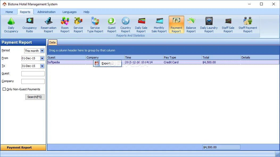The height and width of the screenshot is (157, 280).
Task: Click the orange Payment Report panel button
Action: (23, 147)
